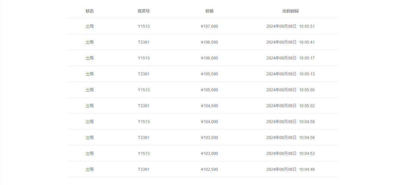Viewport: 398px width, 185px height.
Task: Click bid time 10:04:53
Action: (x=307, y=154)
